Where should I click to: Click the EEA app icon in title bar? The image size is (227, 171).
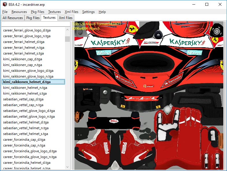click(4, 5)
